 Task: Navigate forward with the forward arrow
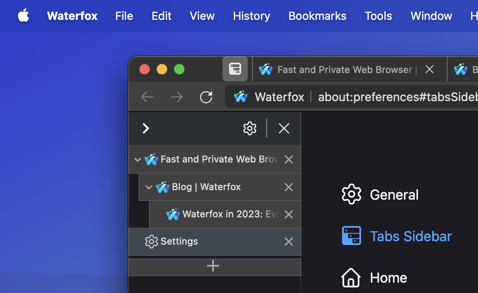pos(176,97)
